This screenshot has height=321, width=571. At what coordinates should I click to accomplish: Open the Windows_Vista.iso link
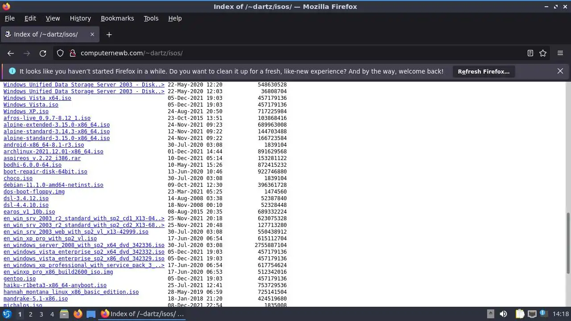coord(31,105)
